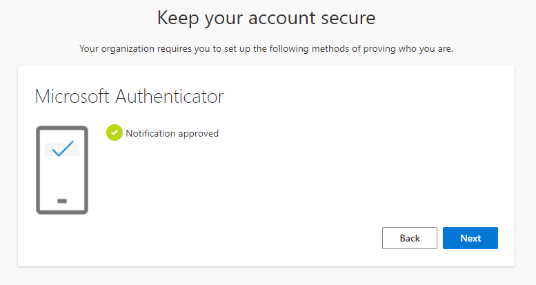Image resolution: width=536 pixels, height=285 pixels.
Task: Select the "Notification approved" status text
Action: click(172, 133)
